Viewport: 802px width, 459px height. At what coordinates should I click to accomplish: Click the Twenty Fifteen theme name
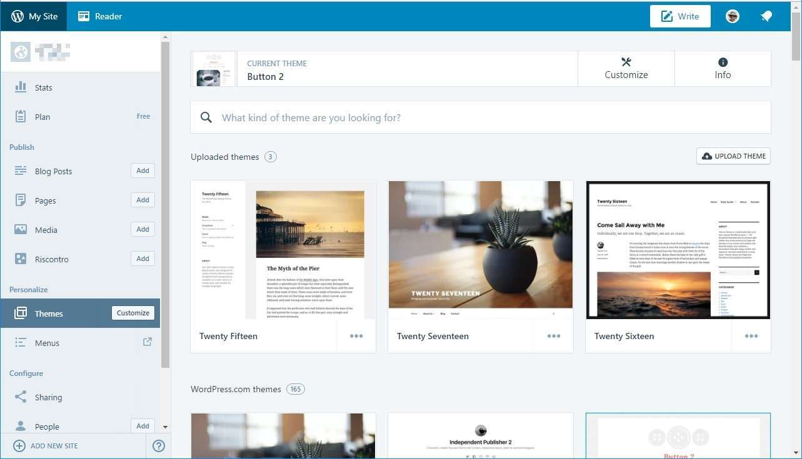[x=228, y=336]
